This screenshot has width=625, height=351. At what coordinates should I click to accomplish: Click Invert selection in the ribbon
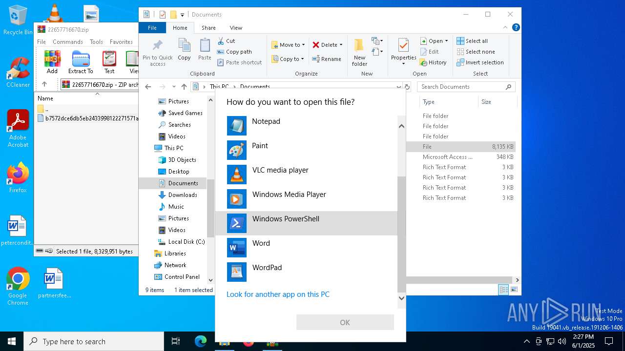[x=480, y=62]
